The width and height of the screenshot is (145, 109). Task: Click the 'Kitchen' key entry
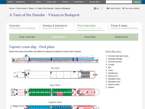coord(111,88)
